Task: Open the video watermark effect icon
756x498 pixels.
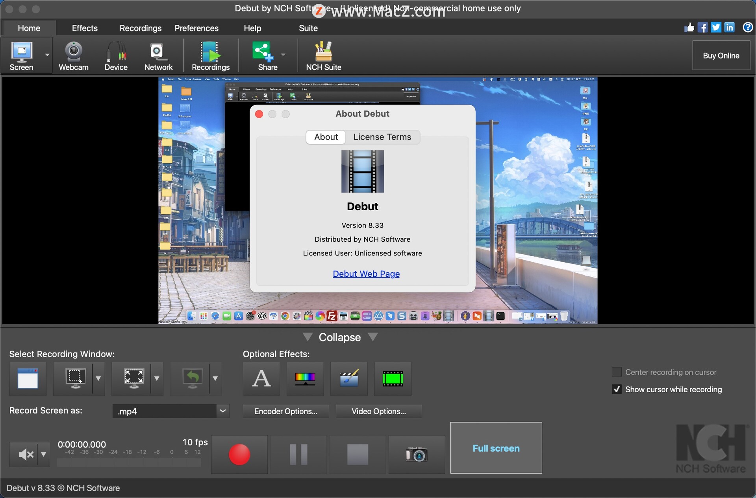Action: [349, 379]
